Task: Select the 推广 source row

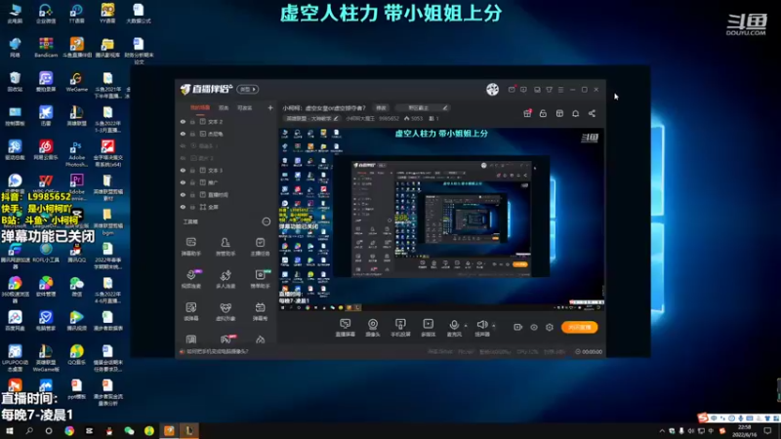Action: pos(226,182)
